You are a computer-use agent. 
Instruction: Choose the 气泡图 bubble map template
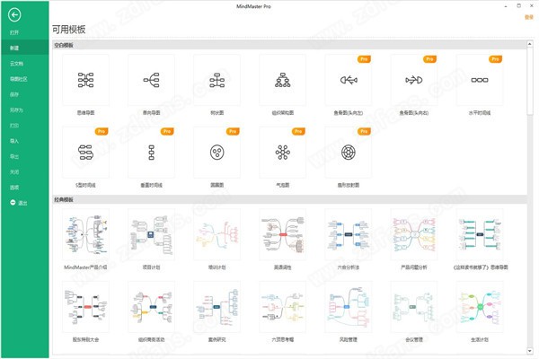283,153
